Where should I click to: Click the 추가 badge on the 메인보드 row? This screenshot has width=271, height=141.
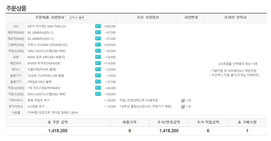click(98, 63)
